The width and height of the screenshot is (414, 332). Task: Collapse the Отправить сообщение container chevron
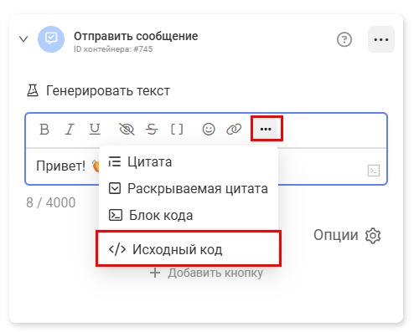(x=23, y=39)
